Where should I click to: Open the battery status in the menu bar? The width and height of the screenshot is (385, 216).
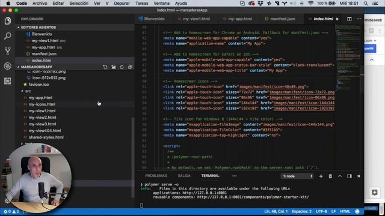332,4
